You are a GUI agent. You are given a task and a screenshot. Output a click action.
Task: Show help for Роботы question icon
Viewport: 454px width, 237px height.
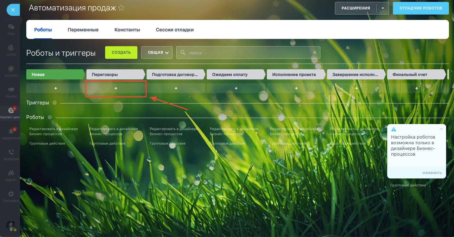50,117
